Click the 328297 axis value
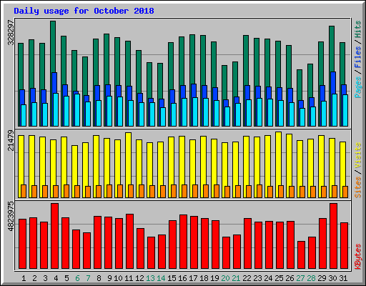Screen dimensions: 366x286 point(11,32)
